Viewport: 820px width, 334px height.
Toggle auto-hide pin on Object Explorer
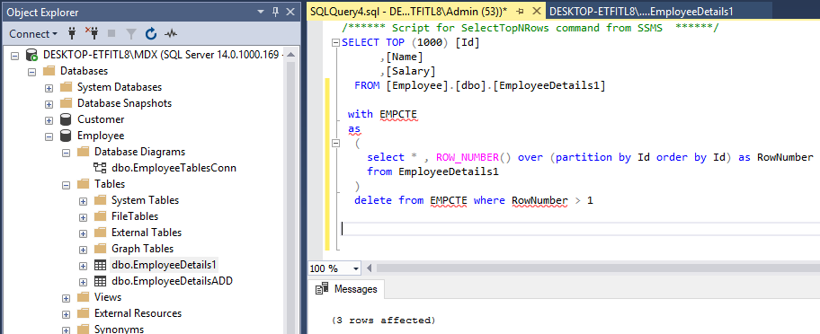[x=276, y=12]
